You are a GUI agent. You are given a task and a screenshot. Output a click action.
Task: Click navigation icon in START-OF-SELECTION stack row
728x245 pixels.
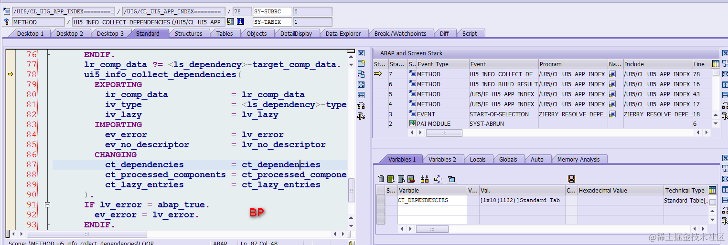tap(612, 114)
